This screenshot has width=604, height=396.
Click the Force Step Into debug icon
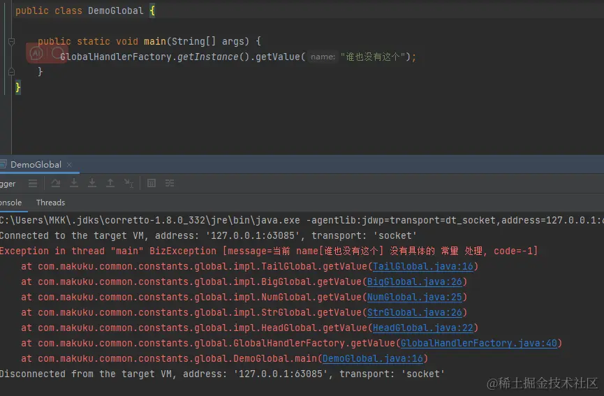(x=92, y=183)
